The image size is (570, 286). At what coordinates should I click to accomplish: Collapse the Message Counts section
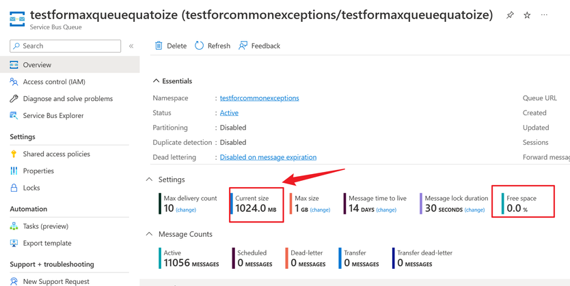(x=150, y=234)
